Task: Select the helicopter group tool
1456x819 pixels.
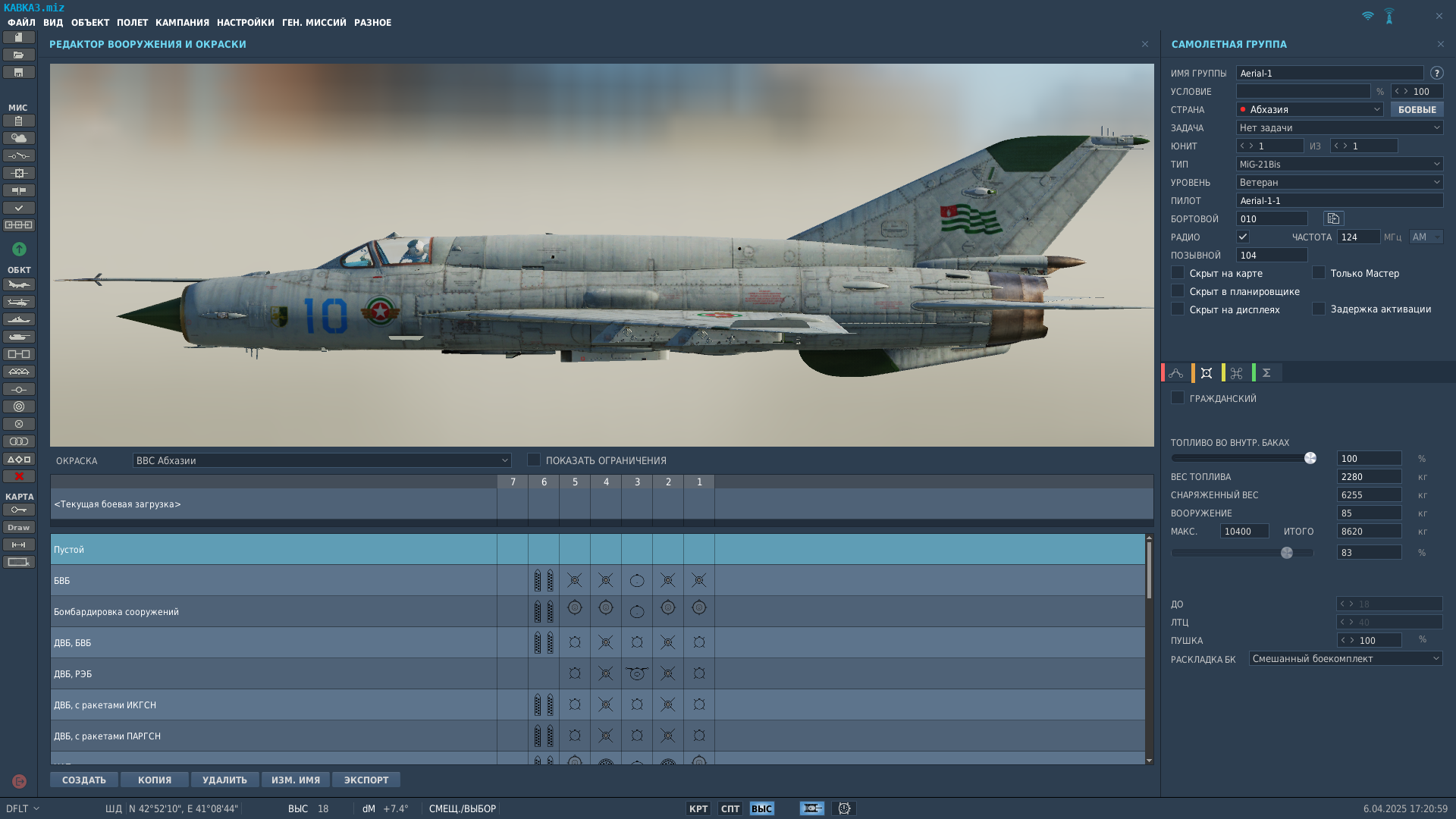Action: 19,302
